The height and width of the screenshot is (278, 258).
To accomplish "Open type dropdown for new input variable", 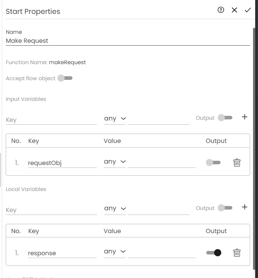I will pyautogui.click(x=115, y=119).
